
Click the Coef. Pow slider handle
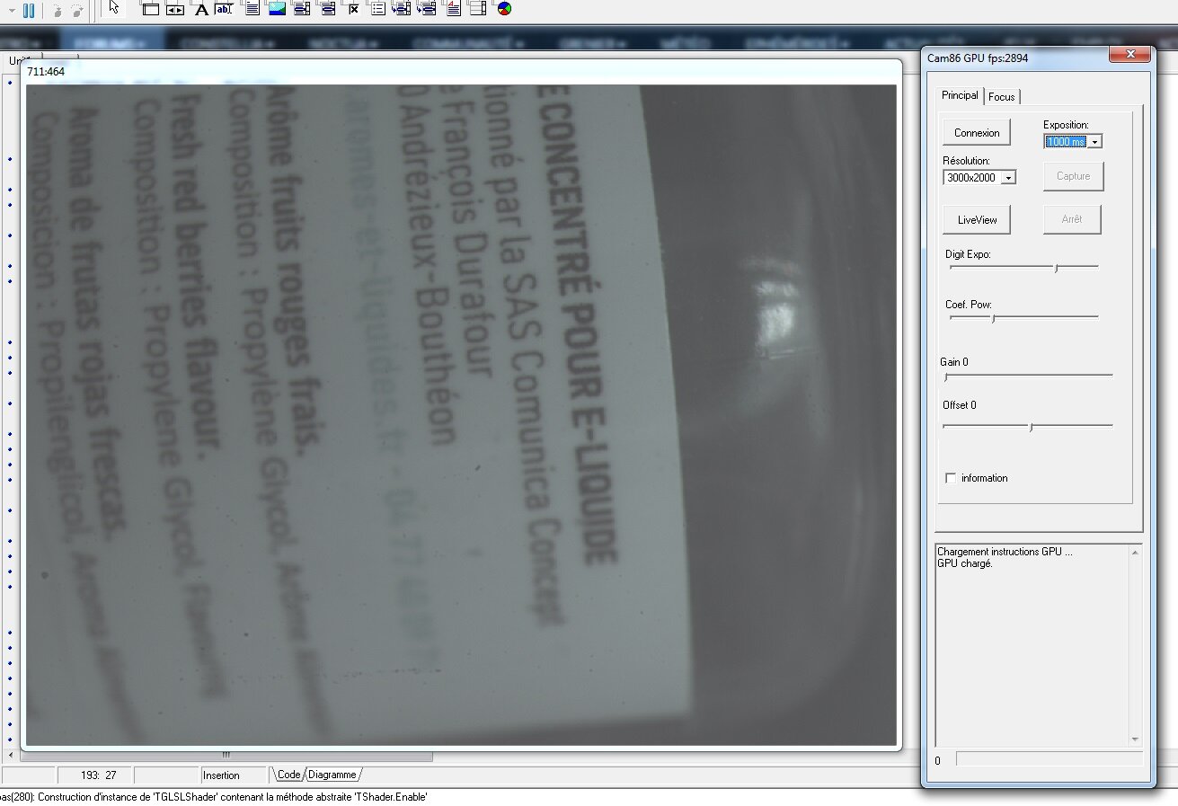[x=993, y=318]
